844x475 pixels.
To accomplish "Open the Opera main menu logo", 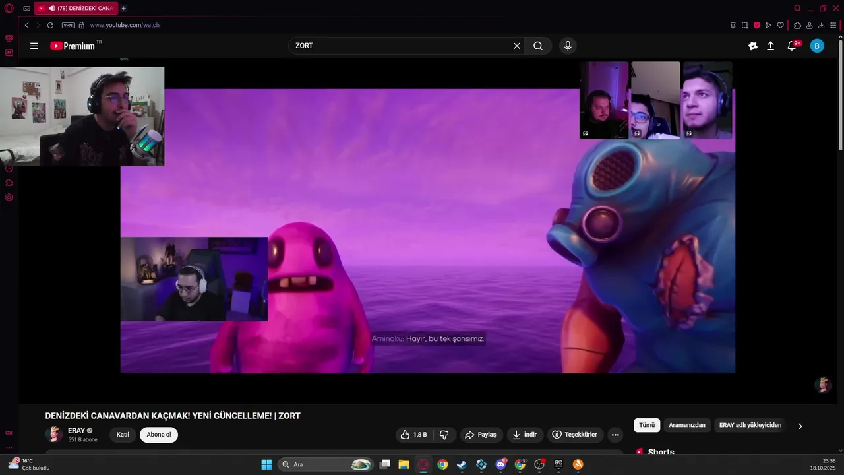I will click(x=9, y=9).
